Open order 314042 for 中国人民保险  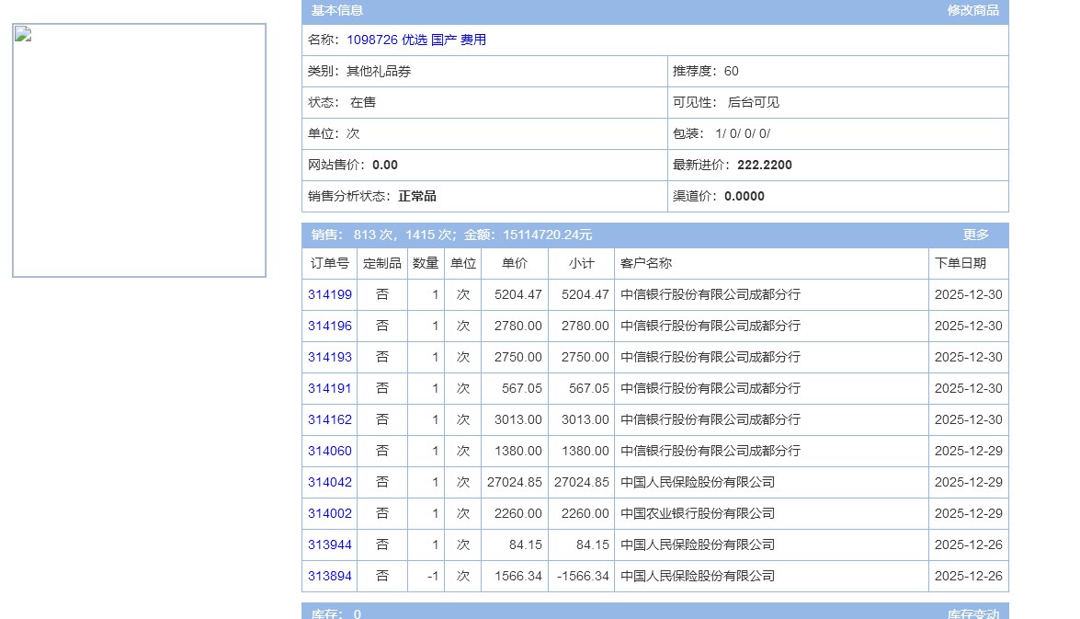tap(330, 483)
